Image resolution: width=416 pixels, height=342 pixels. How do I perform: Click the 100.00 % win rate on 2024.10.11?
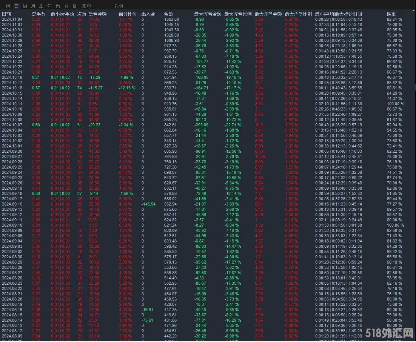[395, 104]
